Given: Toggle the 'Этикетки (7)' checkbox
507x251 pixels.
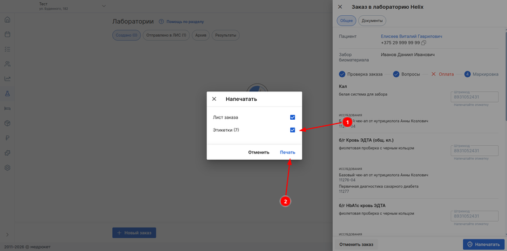Looking at the screenshot, I should click(x=293, y=130).
